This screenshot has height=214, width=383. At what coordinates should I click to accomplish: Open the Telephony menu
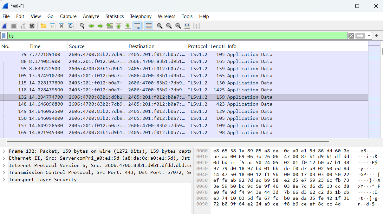click(x=141, y=16)
